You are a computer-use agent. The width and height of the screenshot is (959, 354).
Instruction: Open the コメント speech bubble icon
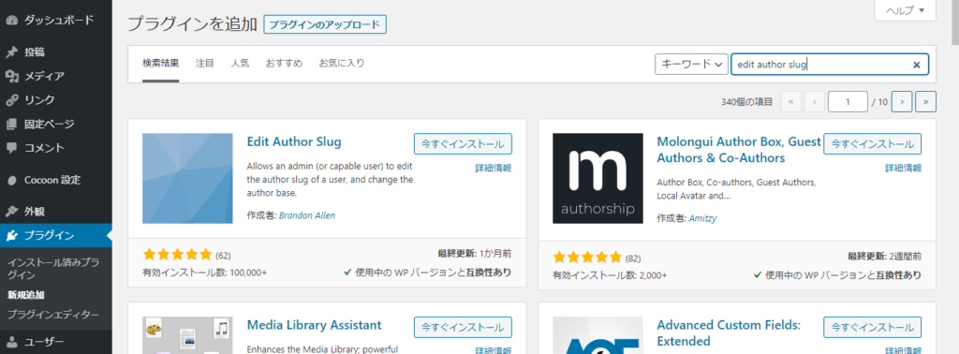pos(11,148)
